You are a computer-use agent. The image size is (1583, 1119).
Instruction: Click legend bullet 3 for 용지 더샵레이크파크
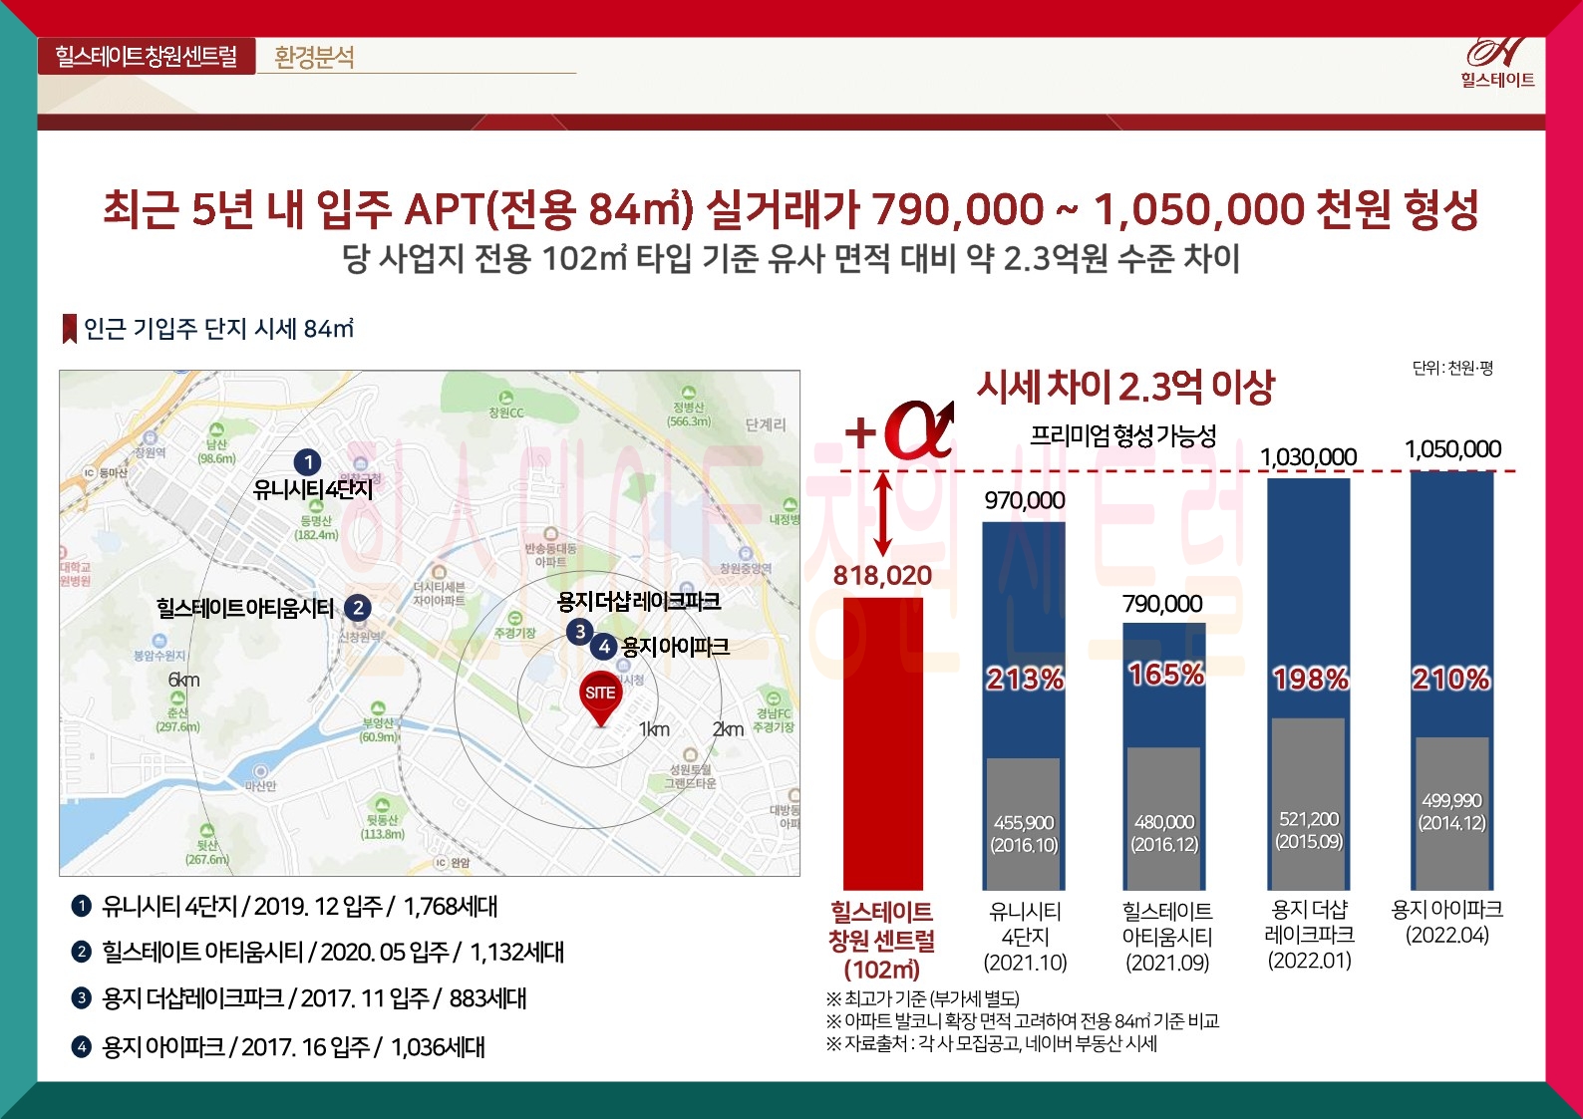tap(81, 997)
